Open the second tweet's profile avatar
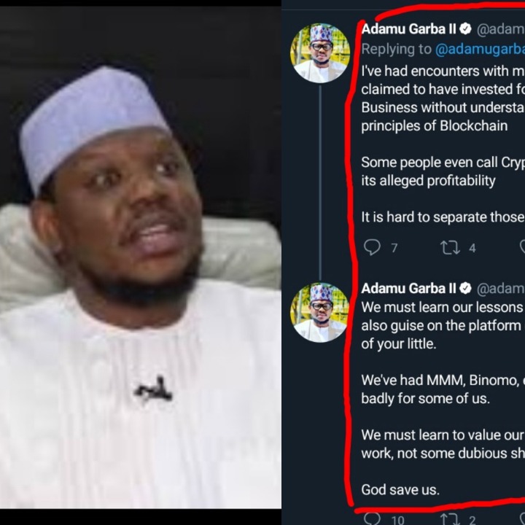525x525 pixels. [319, 312]
